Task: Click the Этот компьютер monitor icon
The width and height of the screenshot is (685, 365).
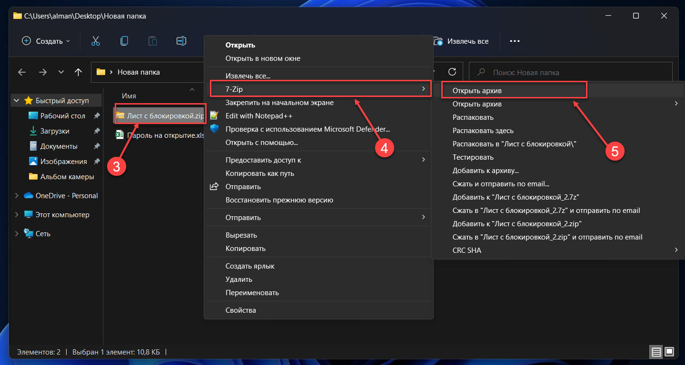Action: coord(29,214)
